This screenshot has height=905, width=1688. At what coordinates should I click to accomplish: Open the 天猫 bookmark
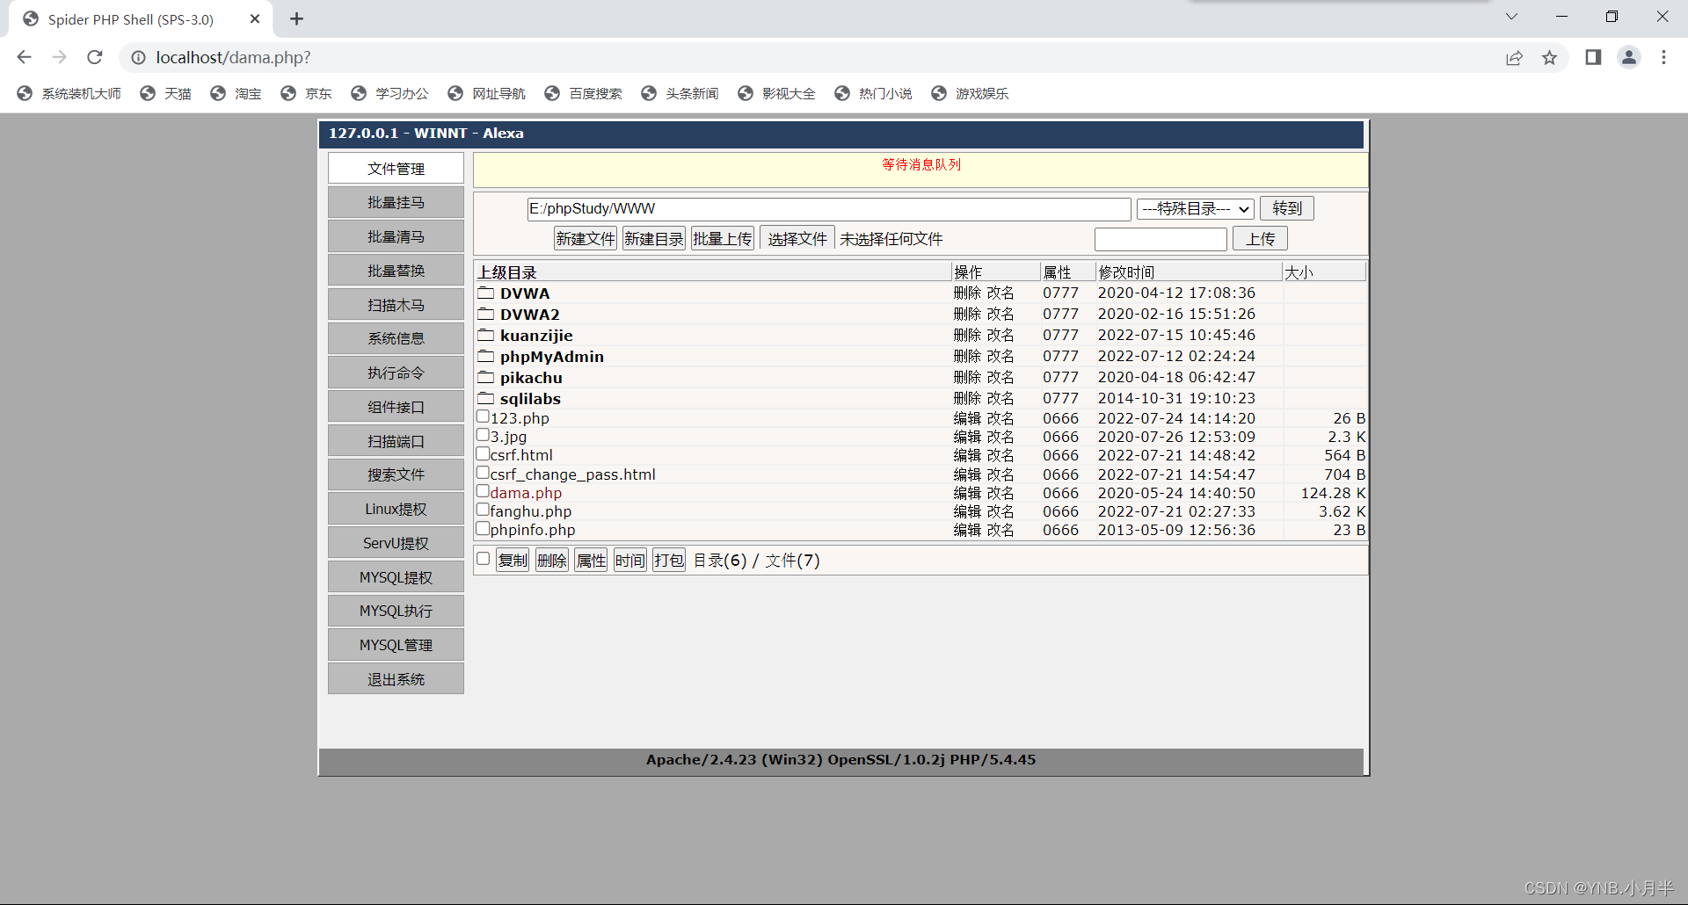(166, 93)
